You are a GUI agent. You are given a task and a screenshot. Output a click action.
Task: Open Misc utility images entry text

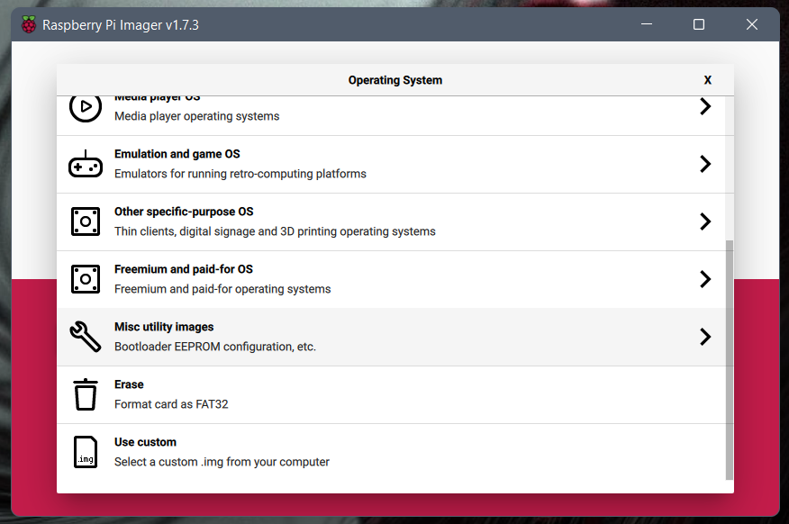(x=164, y=327)
